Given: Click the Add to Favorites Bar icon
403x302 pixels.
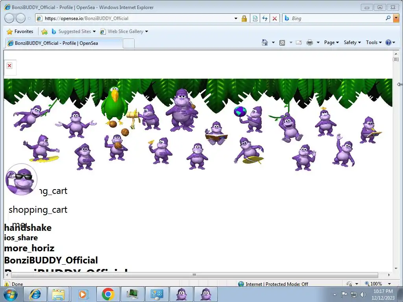Looking at the screenshot, I should tap(44, 31).
